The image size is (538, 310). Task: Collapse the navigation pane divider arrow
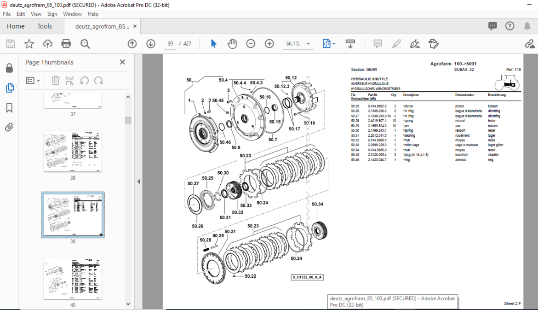coord(138,181)
